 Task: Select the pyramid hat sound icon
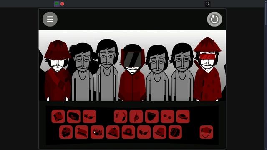(113, 132)
